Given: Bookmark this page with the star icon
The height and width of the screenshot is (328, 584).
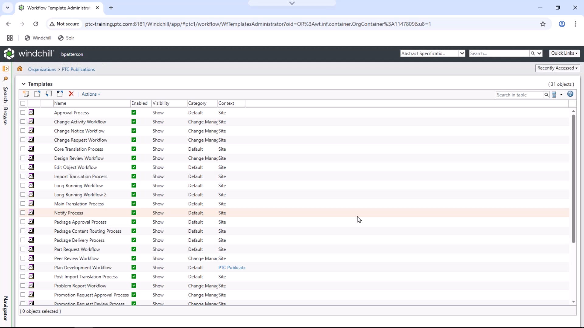Looking at the screenshot, I should 543,24.
